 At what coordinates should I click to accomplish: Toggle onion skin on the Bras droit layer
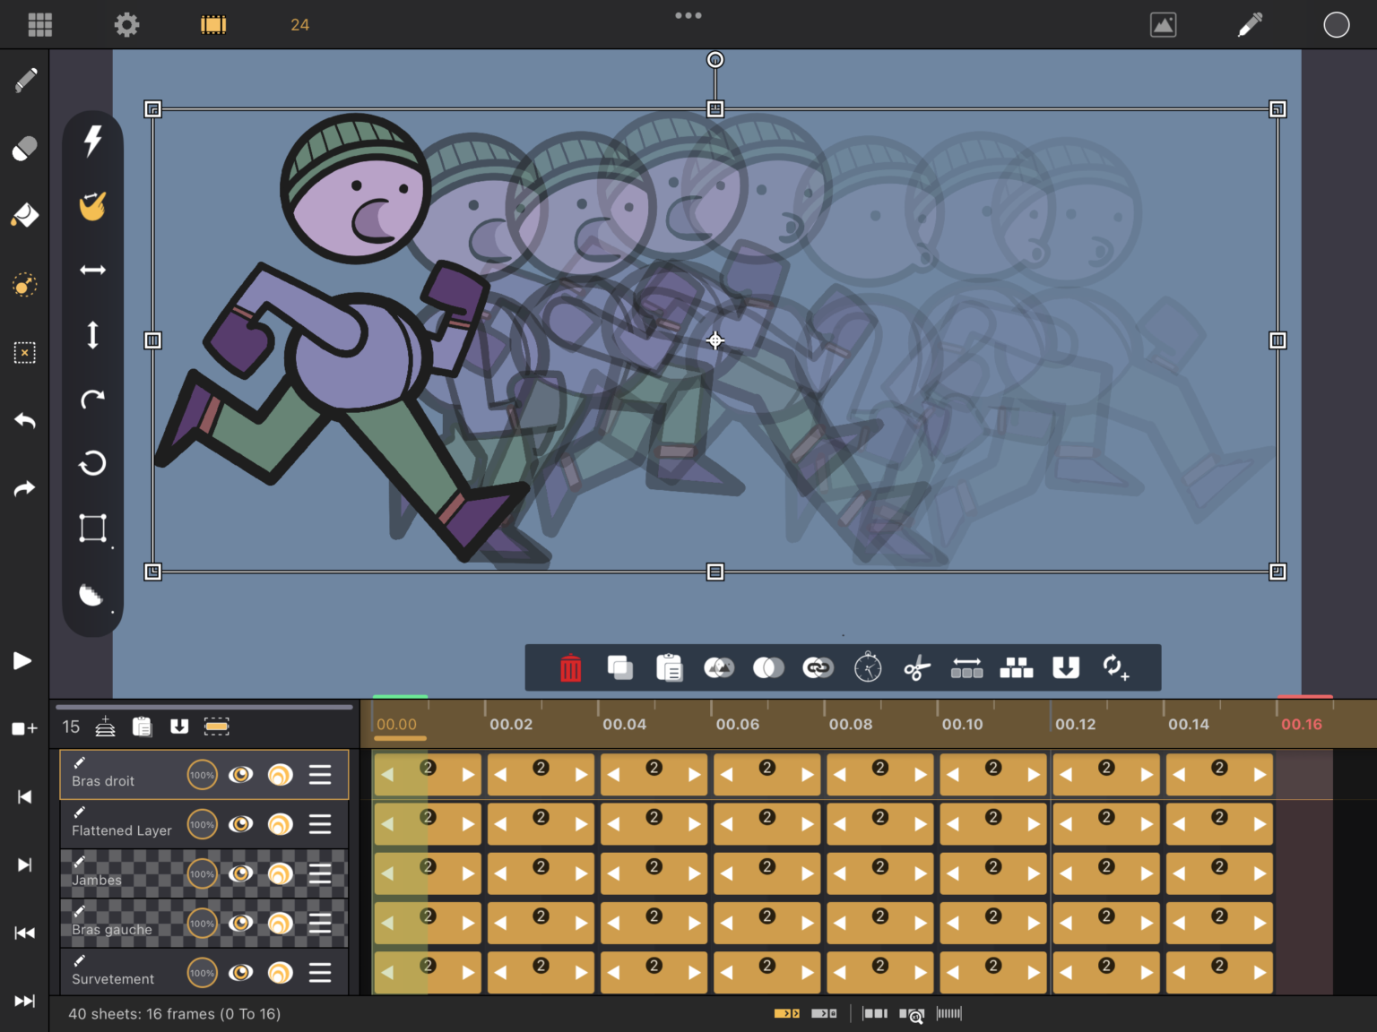coord(280,774)
